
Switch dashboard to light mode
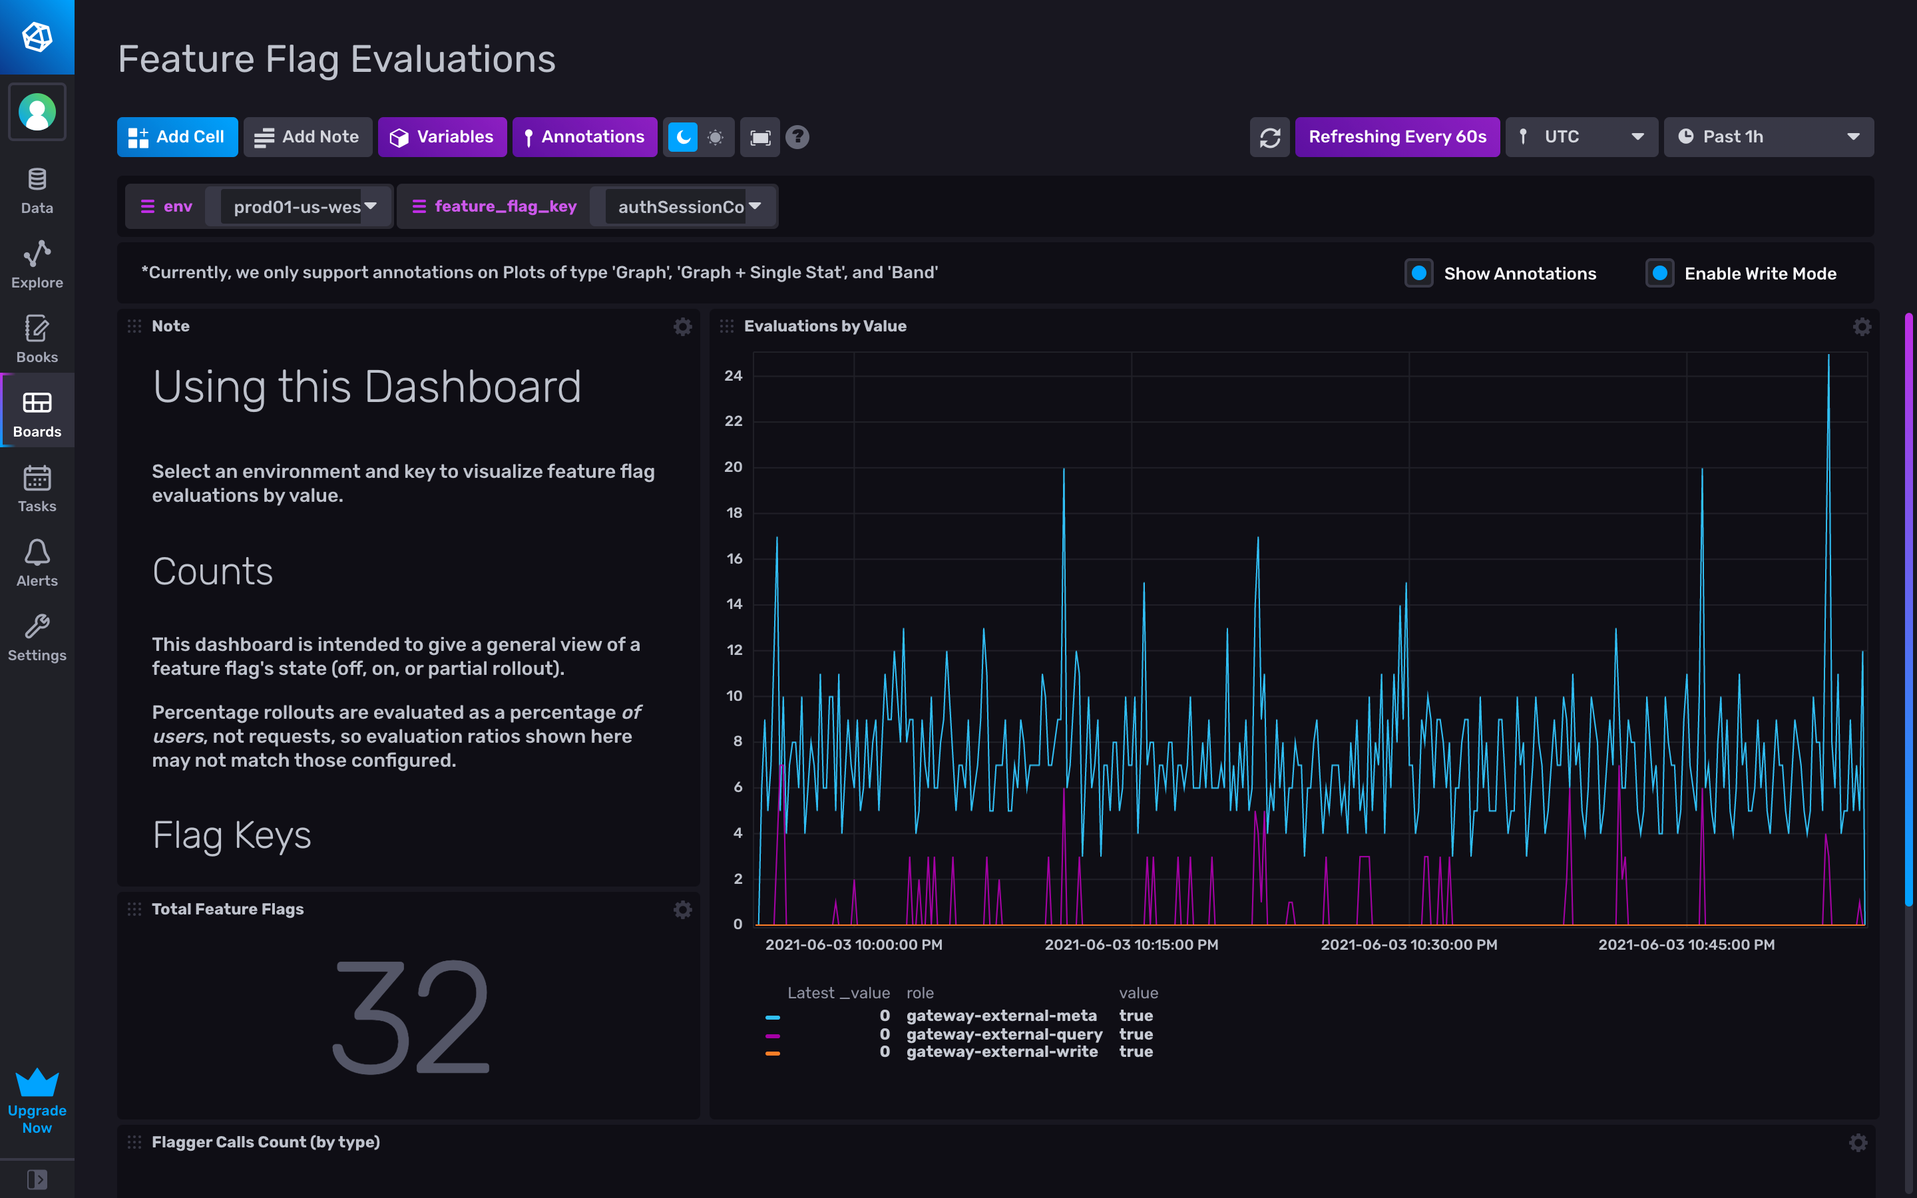click(716, 136)
